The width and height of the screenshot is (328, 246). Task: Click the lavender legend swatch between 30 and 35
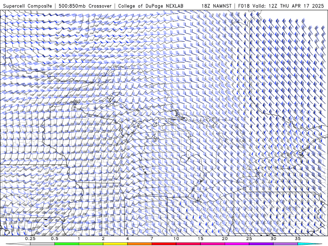285,244
